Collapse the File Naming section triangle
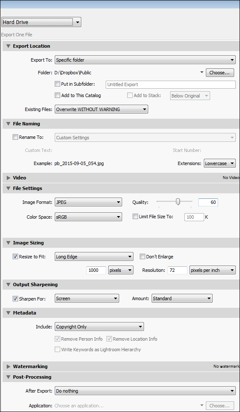This screenshot has height=412, width=240. (8, 124)
